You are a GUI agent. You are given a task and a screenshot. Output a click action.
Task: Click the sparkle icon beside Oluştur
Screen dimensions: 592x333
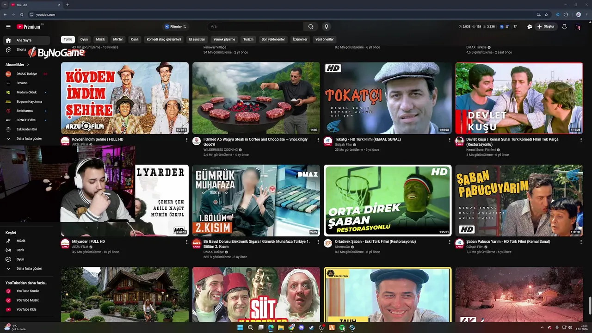pyautogui.click(x=530, y=27)
